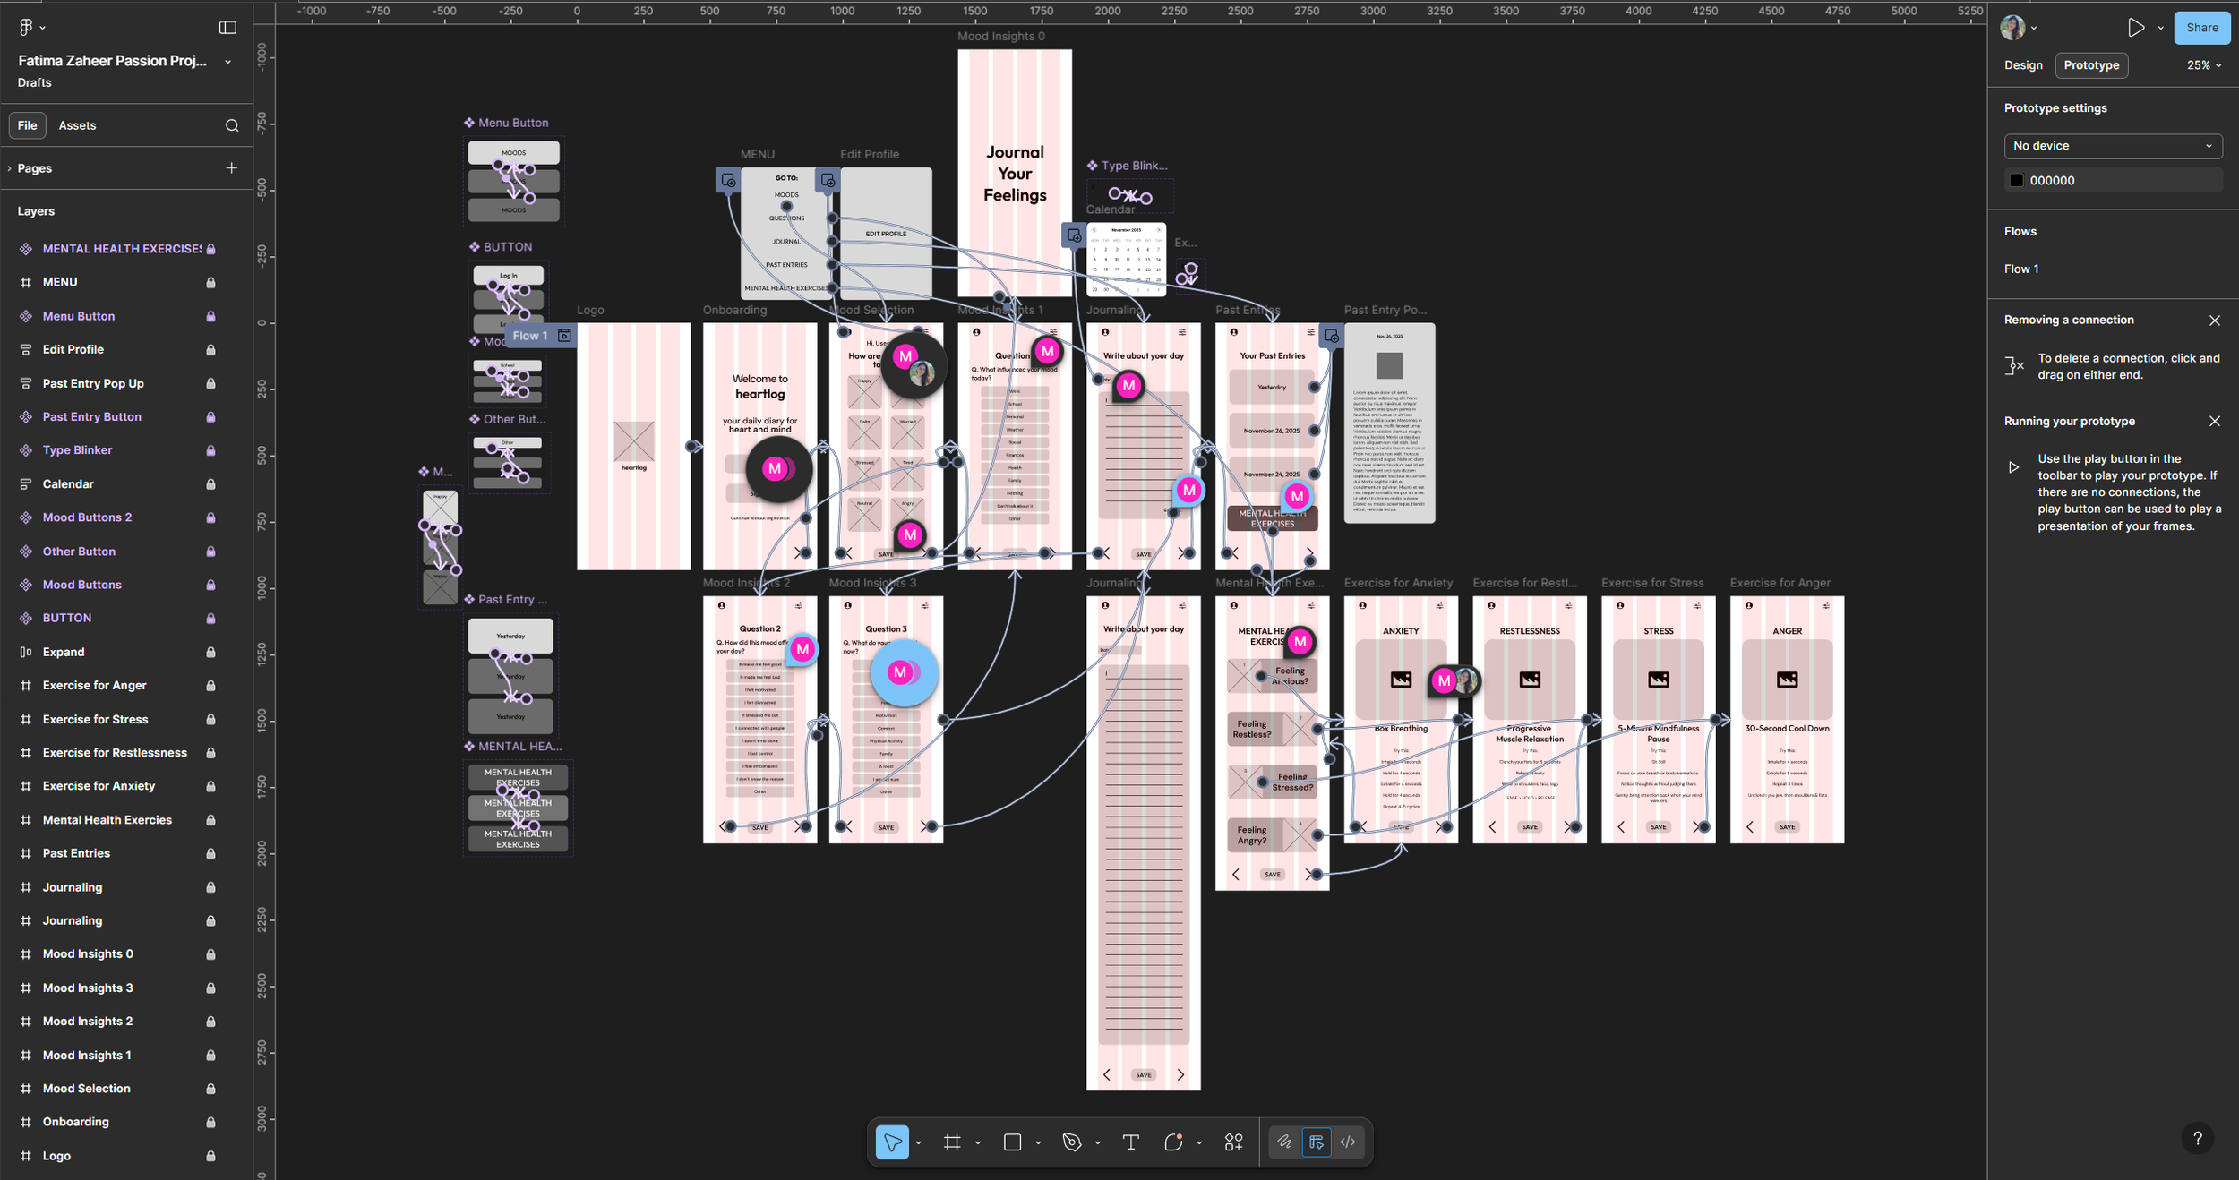2239x1180 pixels.
Task: Open the 25% zoom dropdown
Action: [2204, 65]
